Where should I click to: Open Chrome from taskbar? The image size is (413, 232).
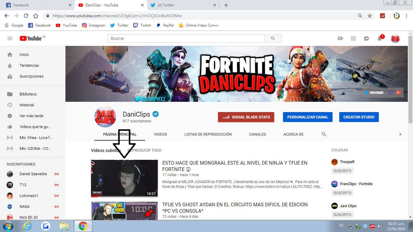pos(83,226)
